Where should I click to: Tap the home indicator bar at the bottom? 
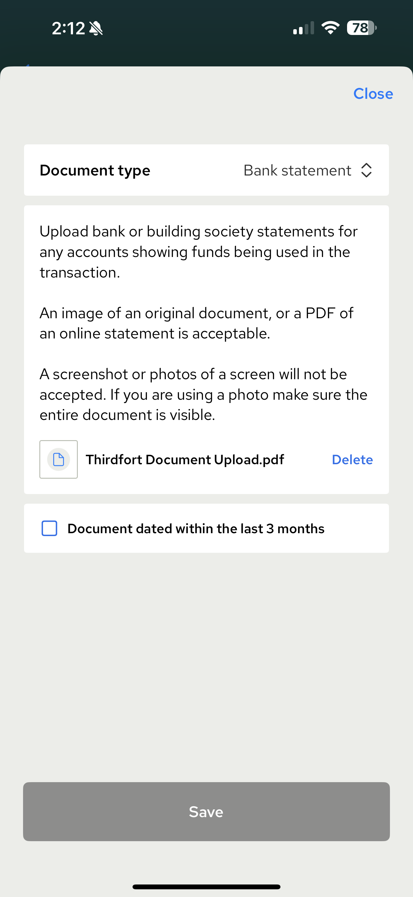pos(206,886)
